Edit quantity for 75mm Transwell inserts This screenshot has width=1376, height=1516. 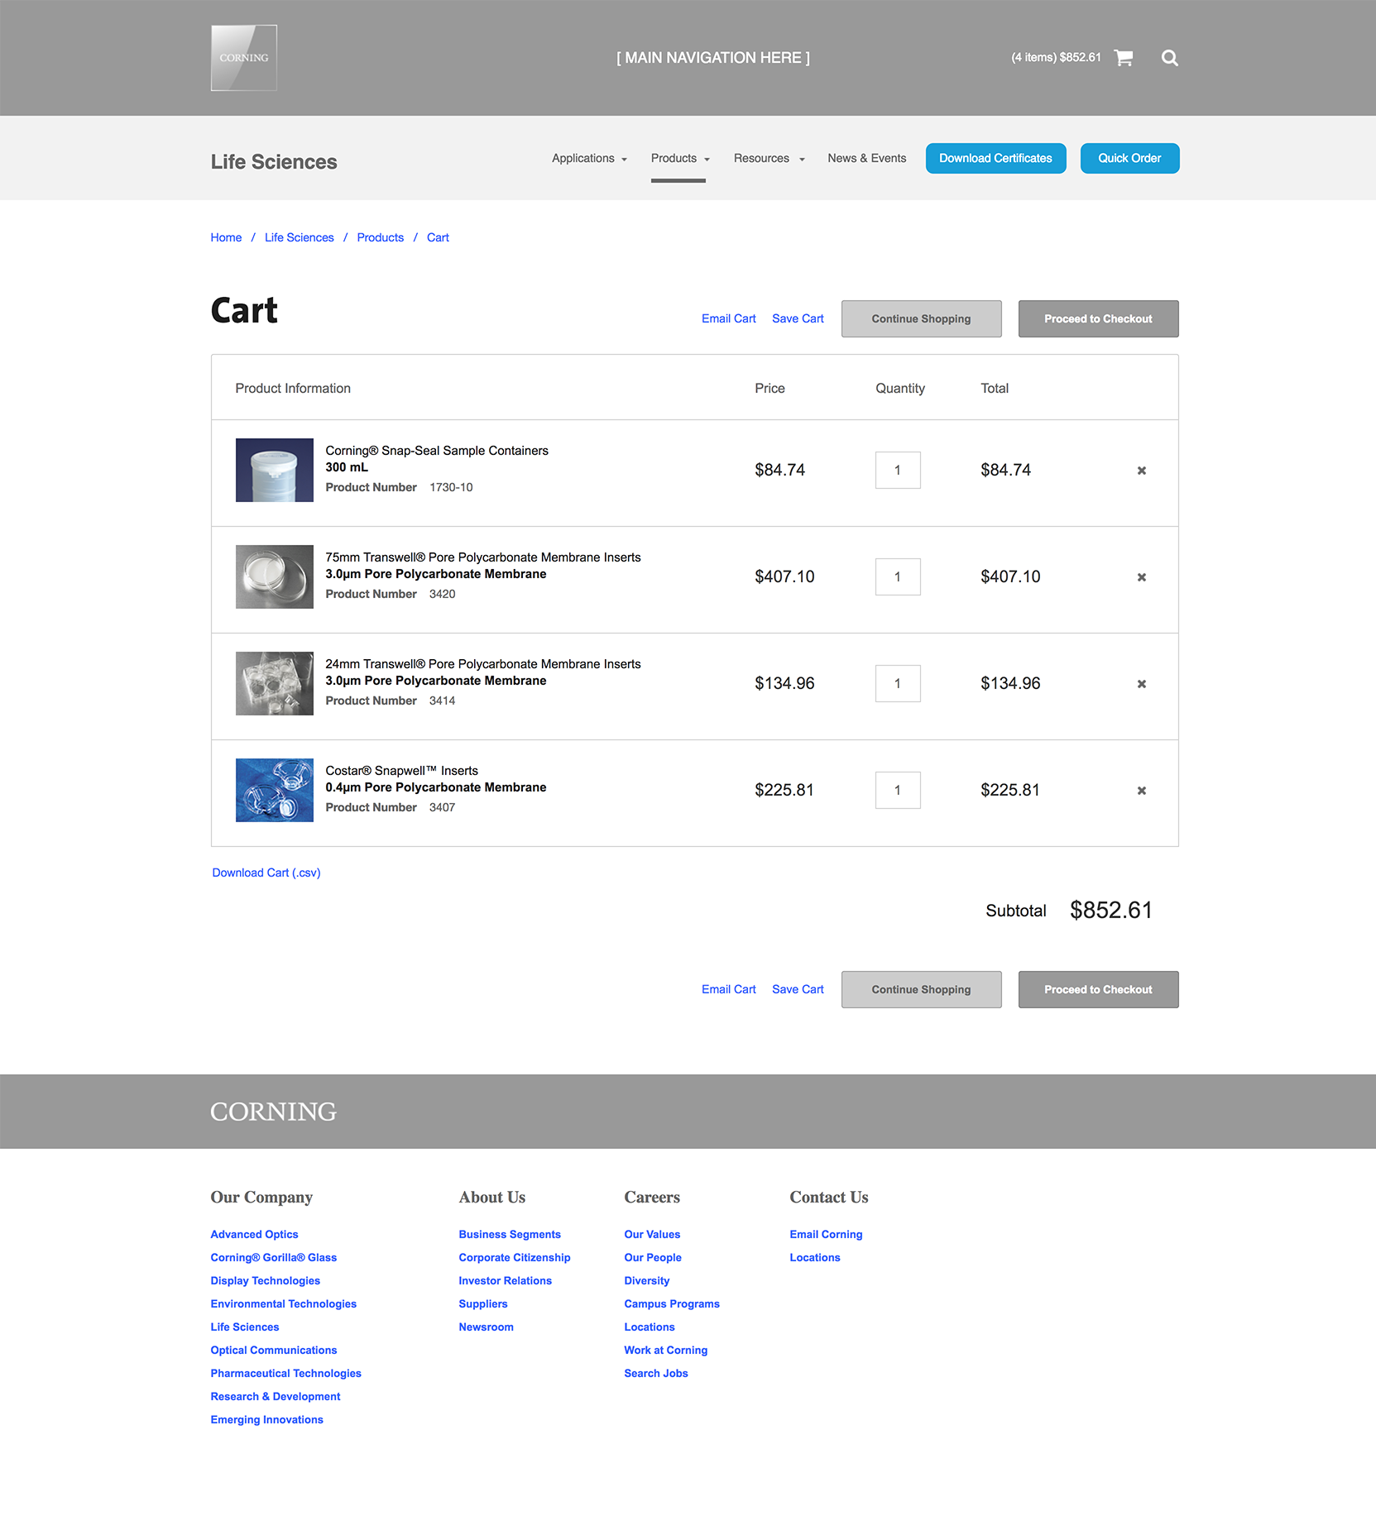click(898, 576)
